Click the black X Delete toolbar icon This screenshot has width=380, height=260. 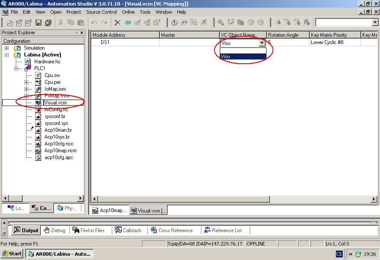[117, 23]
